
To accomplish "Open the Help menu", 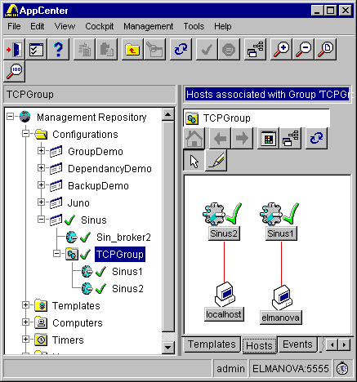I will [x=223, y=26].
